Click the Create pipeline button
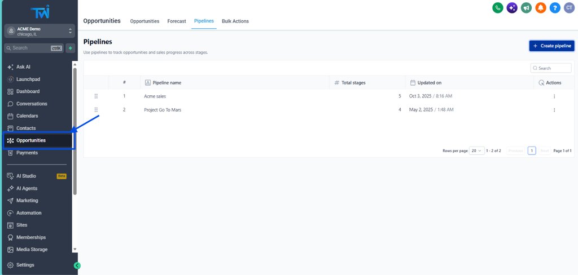 [x=552, y=46]
